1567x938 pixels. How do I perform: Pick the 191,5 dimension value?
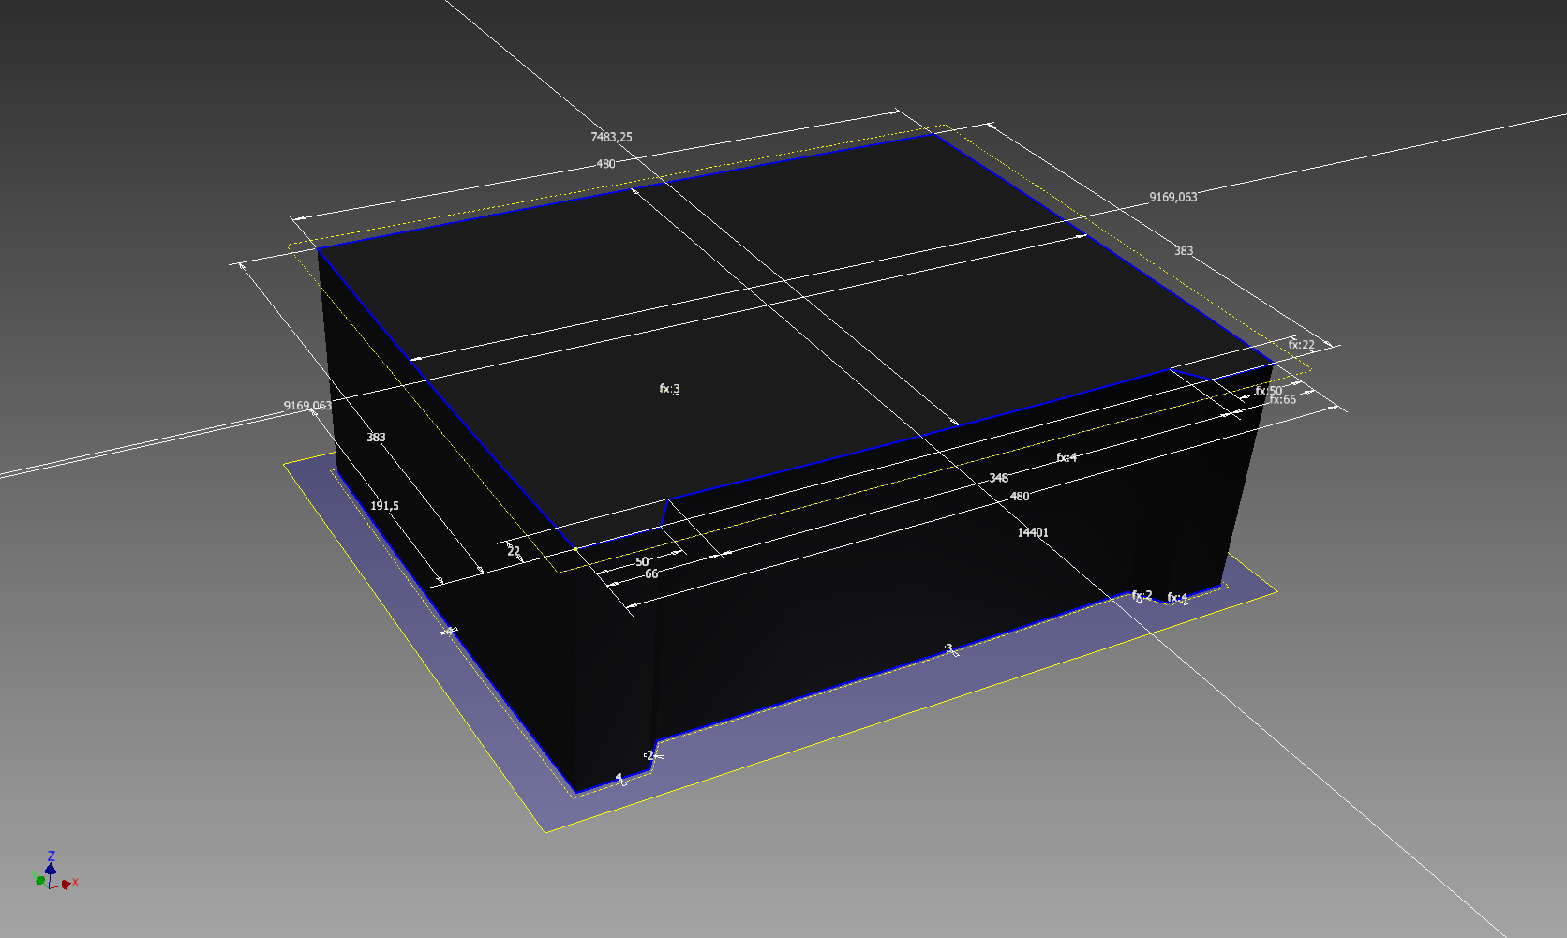coord(384,506)
